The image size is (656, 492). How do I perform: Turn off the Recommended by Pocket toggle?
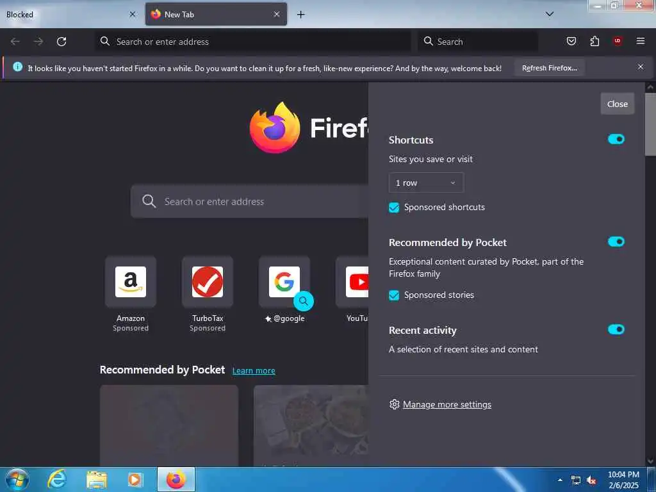click(x=616, y=242)
